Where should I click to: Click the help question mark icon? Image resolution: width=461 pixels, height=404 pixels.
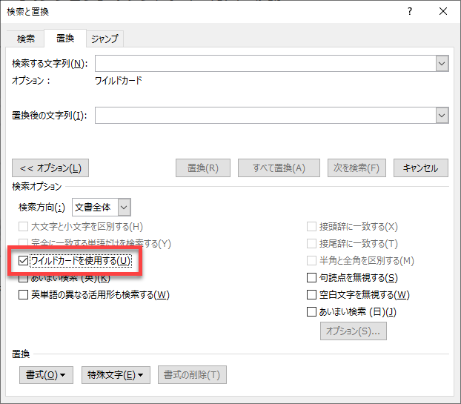click(x=410, y=12)
